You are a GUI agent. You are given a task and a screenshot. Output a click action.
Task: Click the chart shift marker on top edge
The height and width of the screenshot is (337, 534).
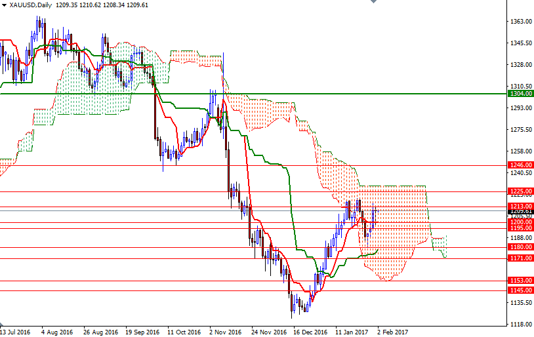pyautogui.click(x=372, y=3)
